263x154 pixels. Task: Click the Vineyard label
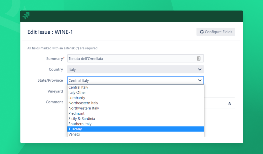55,91
